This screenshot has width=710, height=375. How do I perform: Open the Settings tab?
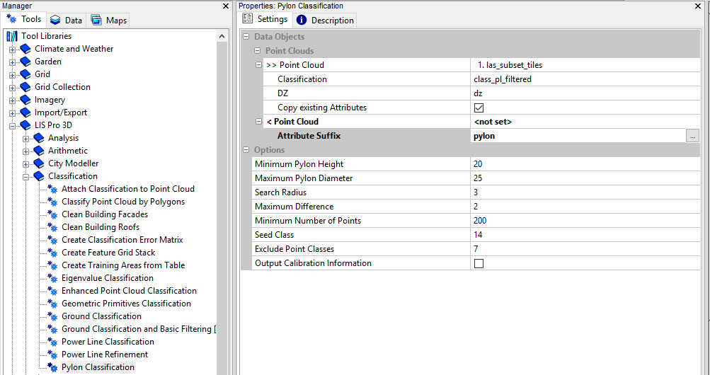265,19
